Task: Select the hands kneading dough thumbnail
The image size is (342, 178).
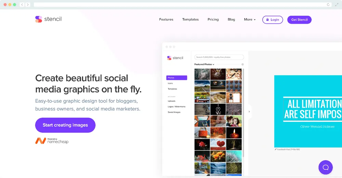Action: (x=218, y=74)
